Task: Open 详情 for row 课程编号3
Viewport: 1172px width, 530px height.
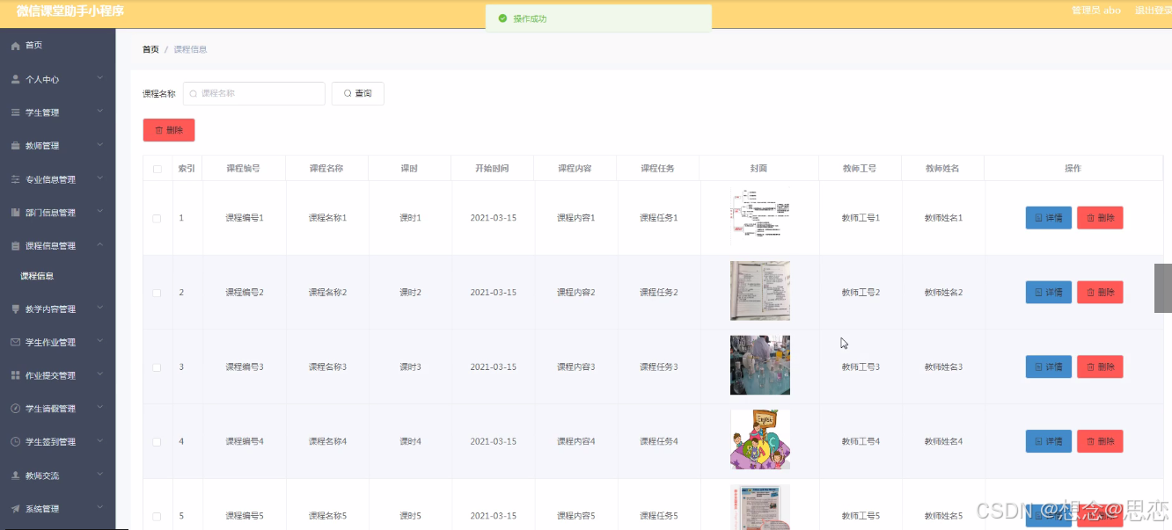Action: tap(1049, 367)
